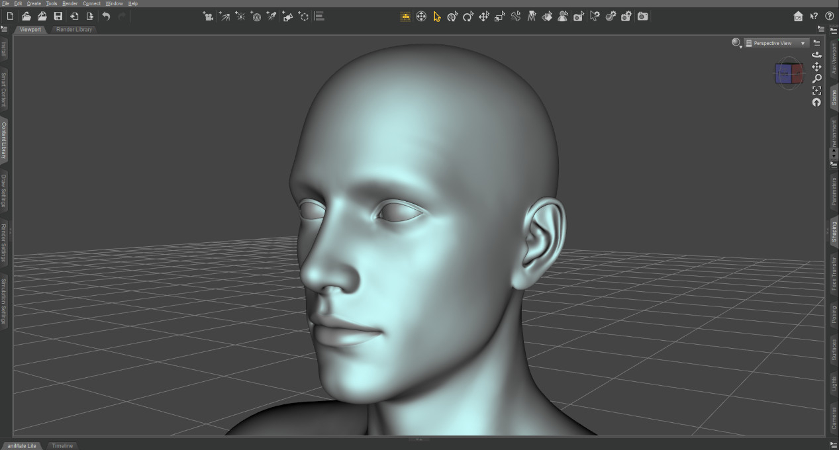Open Tool Settings cursor-gear icon
This screenshot has width=839, height=450.
[595, 17]
